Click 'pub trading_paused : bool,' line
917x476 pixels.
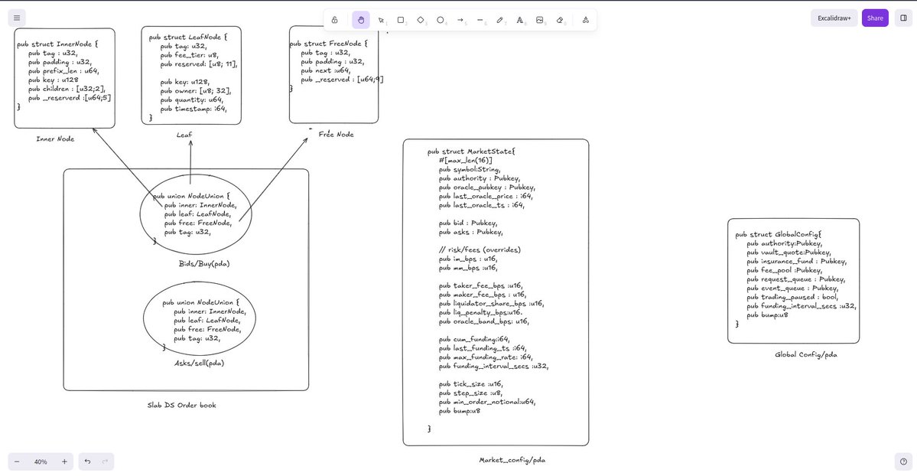(x=792, y=298)
